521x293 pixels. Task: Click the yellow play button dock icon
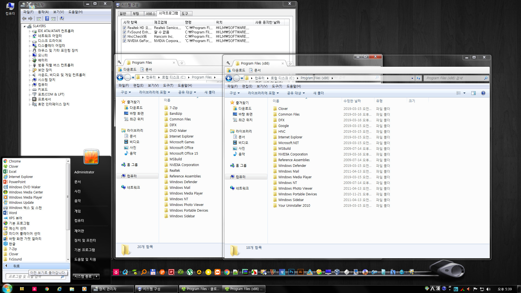pos(208,272)
